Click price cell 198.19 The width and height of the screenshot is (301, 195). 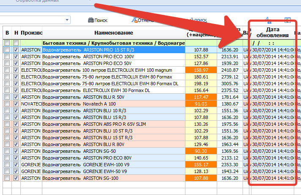coord(201,84)
